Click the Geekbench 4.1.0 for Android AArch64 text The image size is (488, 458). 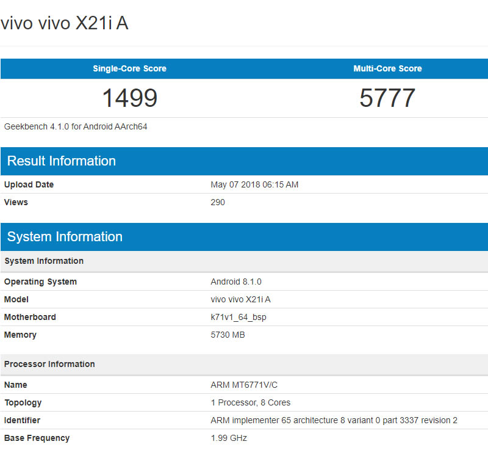[76, 127]
